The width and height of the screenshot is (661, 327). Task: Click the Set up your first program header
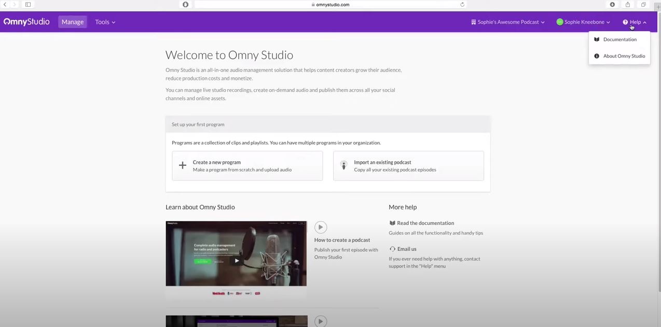pos(328,124)
